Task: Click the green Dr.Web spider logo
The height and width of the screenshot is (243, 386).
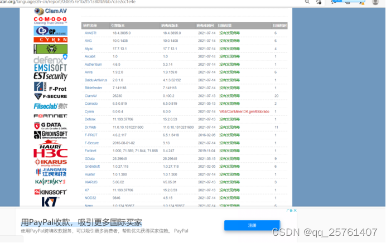Action: click(x=50, y=48)
